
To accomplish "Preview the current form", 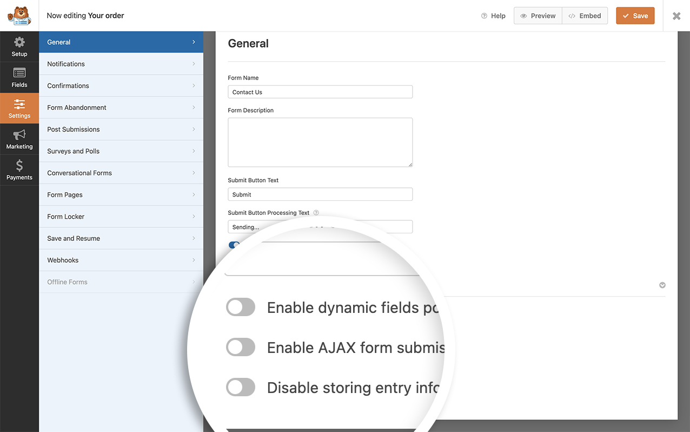I will point(538,16).
